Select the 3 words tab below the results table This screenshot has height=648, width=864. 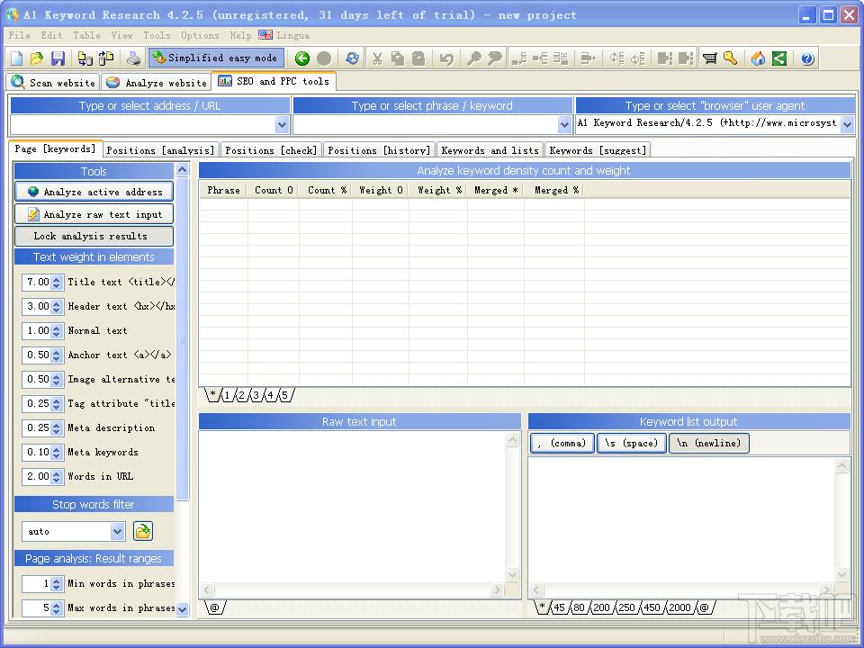(256, 395)
